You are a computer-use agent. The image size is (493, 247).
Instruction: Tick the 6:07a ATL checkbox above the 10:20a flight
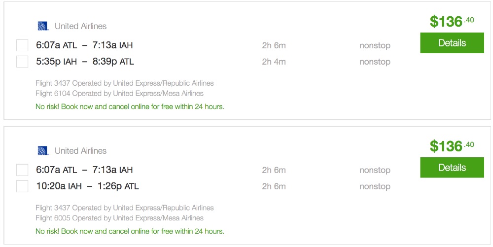click(22, 170)
